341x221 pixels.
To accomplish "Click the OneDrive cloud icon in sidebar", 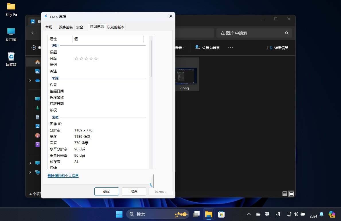I will pyautogui.click(x=37, y=80).
